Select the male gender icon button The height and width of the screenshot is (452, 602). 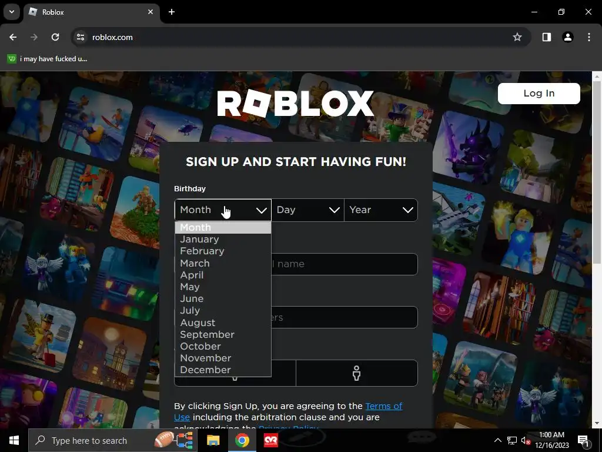357,373
